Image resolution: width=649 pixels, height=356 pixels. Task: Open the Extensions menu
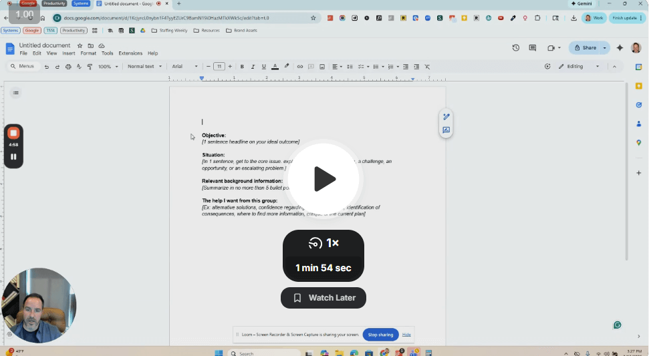[130, 53]
